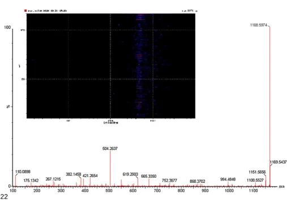Image resolution: width=287 pixels, height=211 pixels.
Task: Select the 1151.5656 peak label
Action: point(257,172)
